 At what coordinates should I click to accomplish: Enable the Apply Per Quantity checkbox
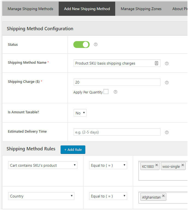click(106, 92)
